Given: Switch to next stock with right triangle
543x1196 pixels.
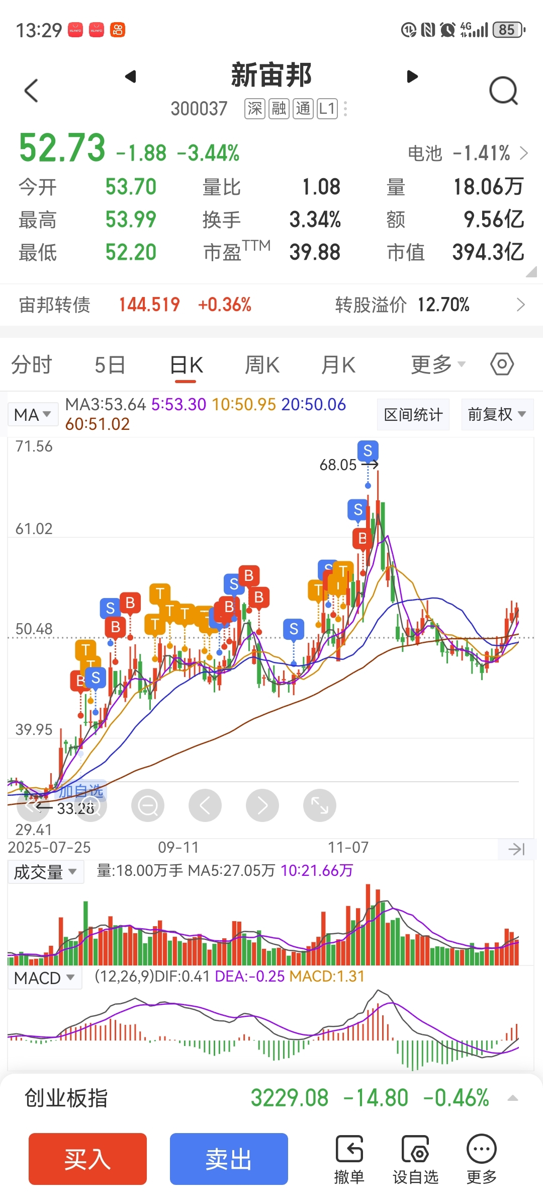Looking at the screenshot, I should (x=412, y=77).
